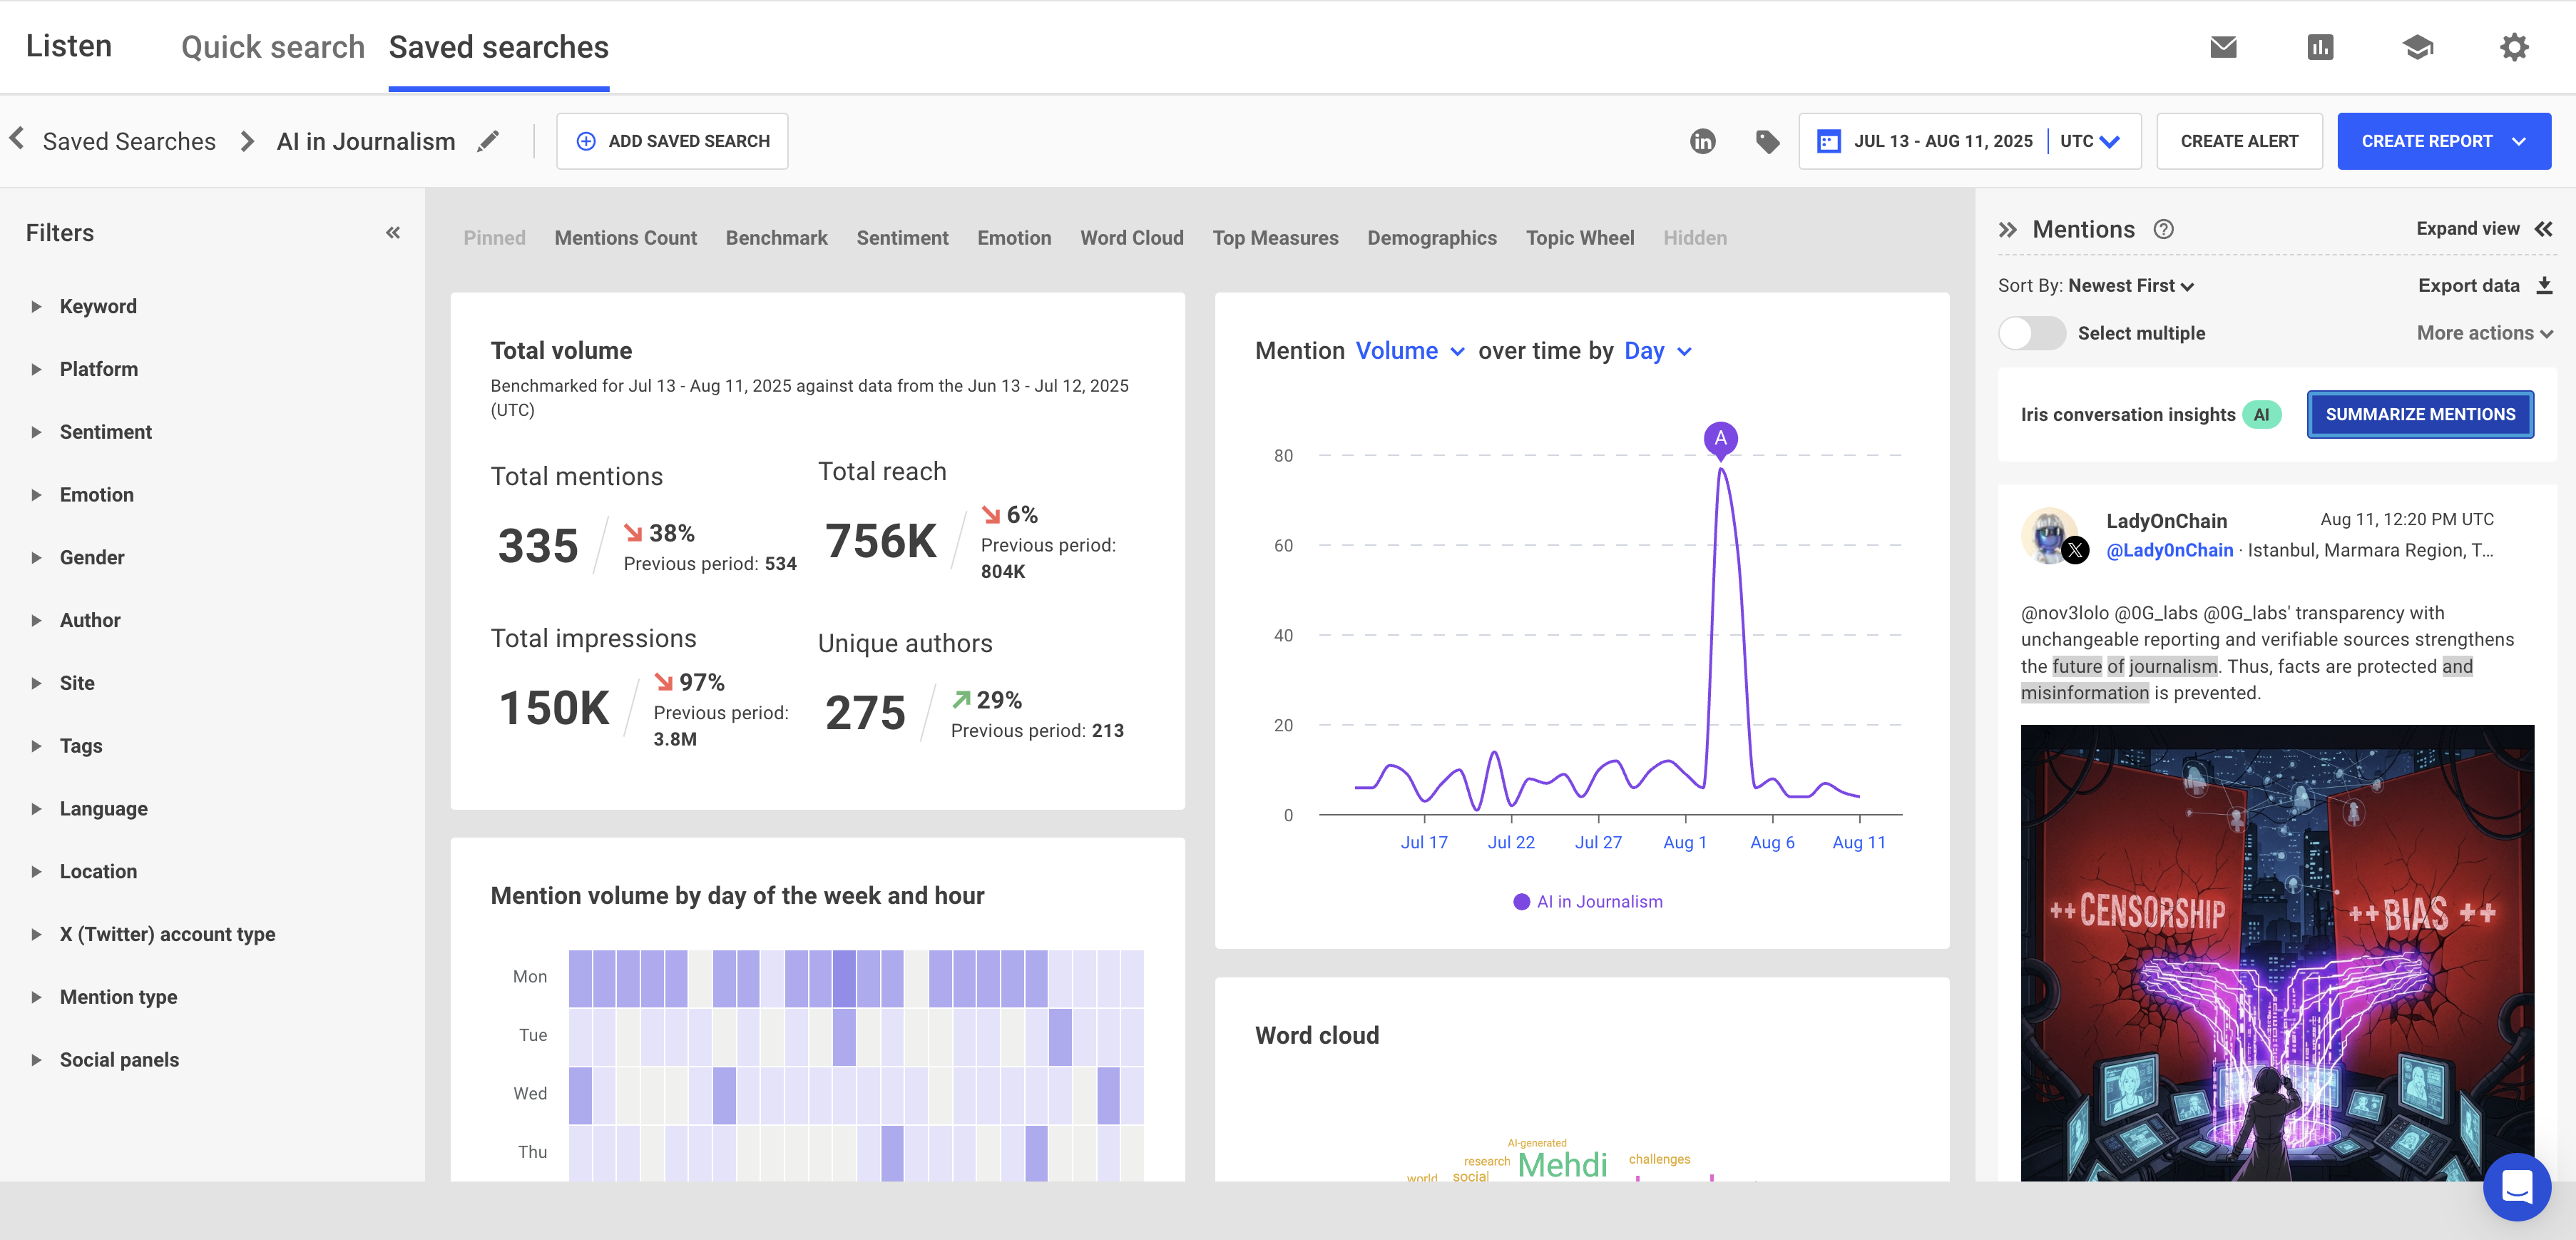Open the bar chart reports icon
This screenshot has height=1240, width=2576.
2320,47
